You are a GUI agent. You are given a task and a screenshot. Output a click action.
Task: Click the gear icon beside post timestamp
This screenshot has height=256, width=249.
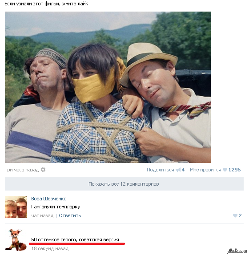click(43, 170)
